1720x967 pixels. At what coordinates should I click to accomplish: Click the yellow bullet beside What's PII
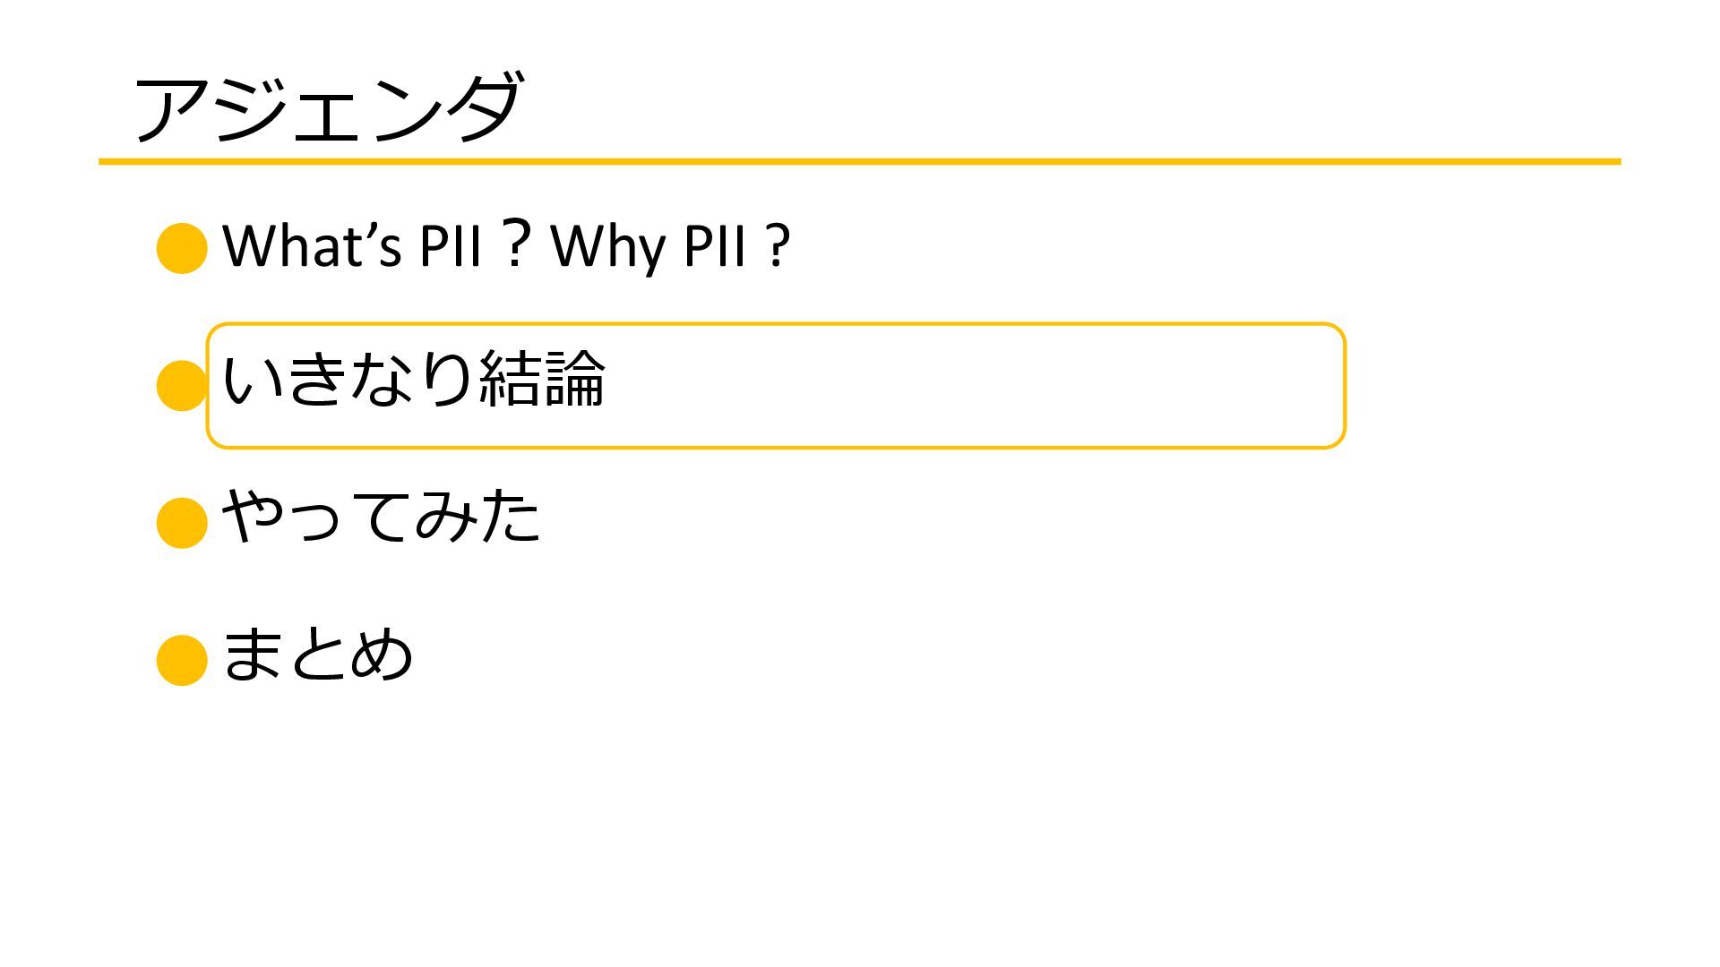click(x=182, y=248)
